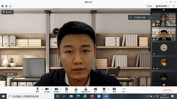
Task: Click the unpin video button
Action: 8,12
